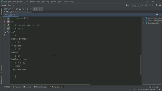The image size is (162, 91).
Task: Open the Help menu
Action: [59, 2]
